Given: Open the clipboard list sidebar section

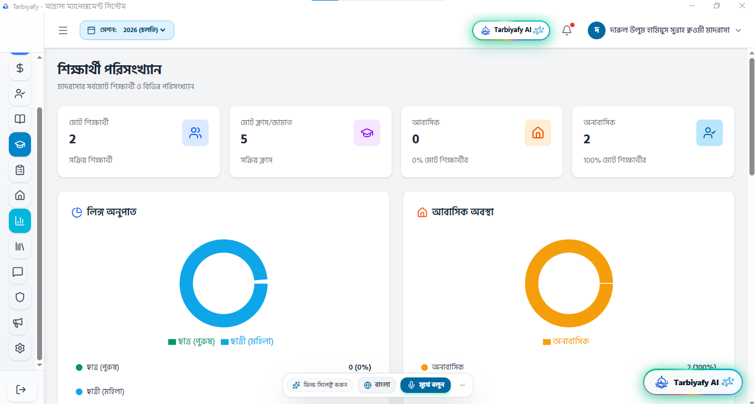Looking at the screenshot, I should 20,170.
